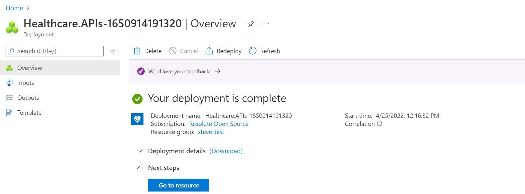The image size is (525, 194).
Task: Select the Template menu item
Action: [29, 113]
